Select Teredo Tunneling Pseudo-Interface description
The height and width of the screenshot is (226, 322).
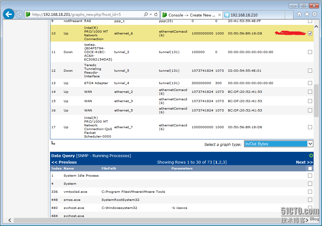point(93,70)
